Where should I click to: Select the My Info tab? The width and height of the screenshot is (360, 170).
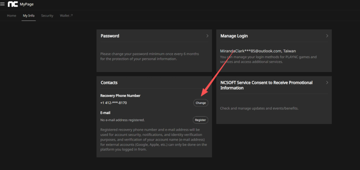click(28, 16)
